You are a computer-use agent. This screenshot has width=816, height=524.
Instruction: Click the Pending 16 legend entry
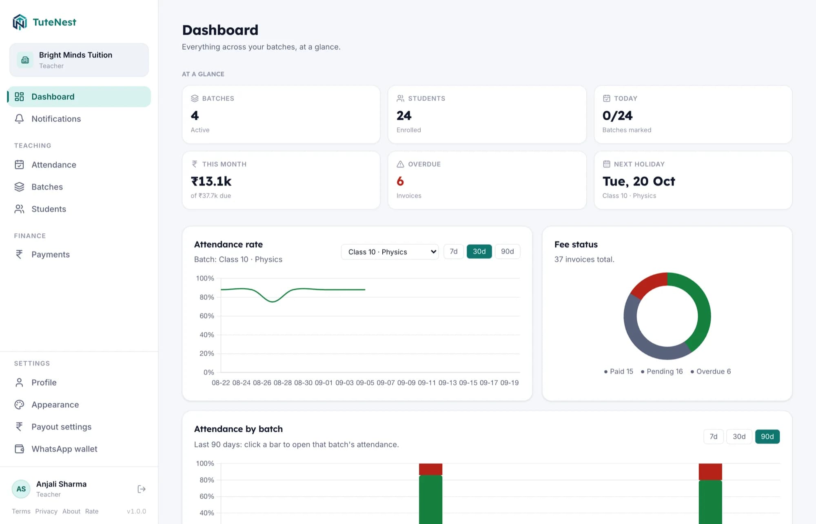[662, 371]
